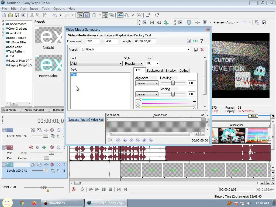Adjust the Leading slider

click(x=173, y=94)
